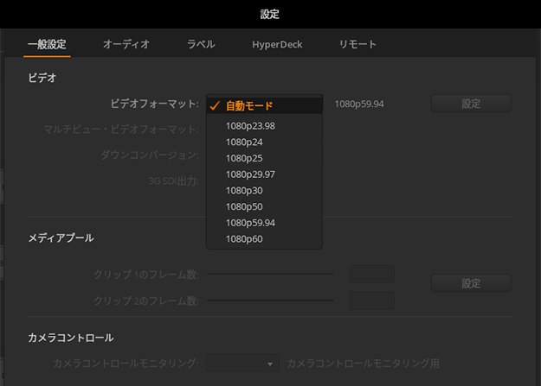The height and width of the screenshot is (386, 541).
Task: Open the HyperDeck tab
Action: (277, 44)
